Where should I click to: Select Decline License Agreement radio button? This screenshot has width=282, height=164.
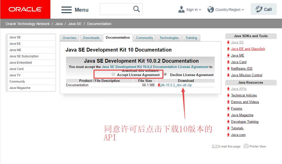pyautogui.click(x=165, y=74)
